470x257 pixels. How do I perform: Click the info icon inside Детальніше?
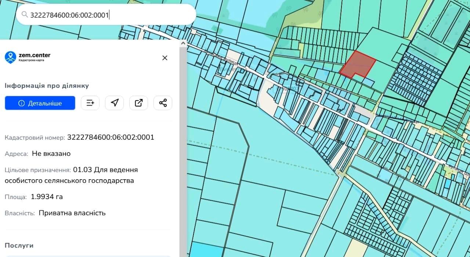coord(21,103)
